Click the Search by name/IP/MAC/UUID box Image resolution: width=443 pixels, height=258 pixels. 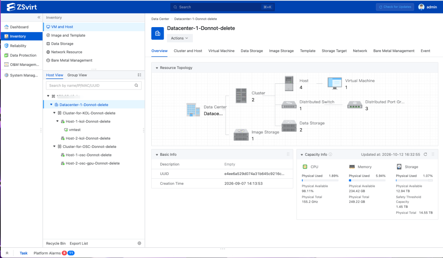94,85
